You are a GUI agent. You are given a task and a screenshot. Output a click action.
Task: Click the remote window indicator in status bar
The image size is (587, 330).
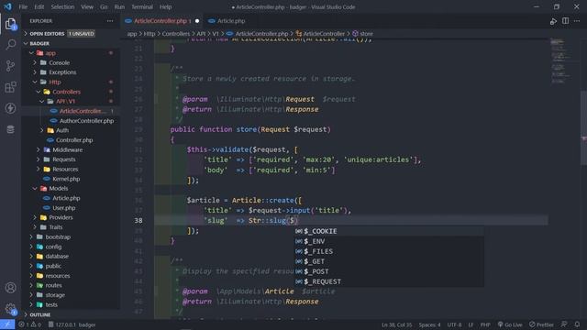7,324
